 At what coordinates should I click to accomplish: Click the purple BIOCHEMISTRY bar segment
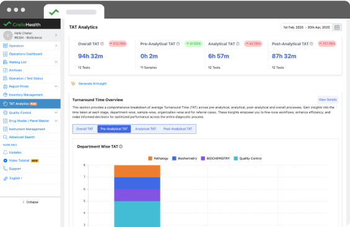[137, 195]
